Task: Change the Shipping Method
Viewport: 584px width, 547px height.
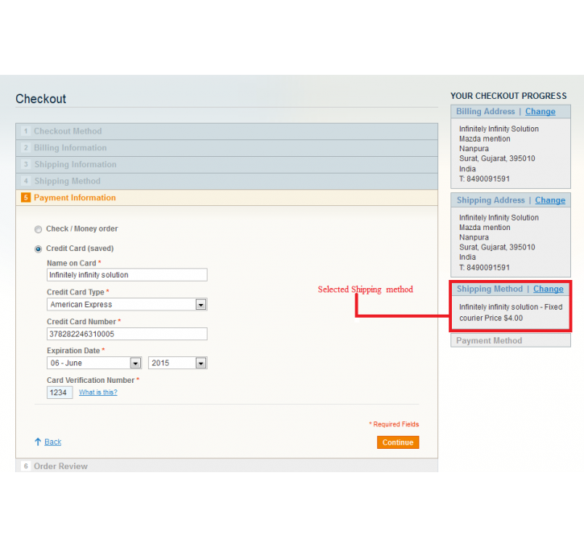Action: tap(548, 289)
